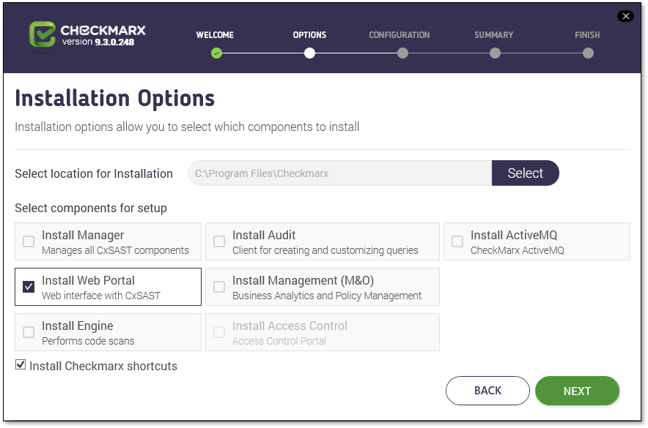The height and width of the screenshot is (428, 648).
Task: Click the 'Install Web Portal' title text
Action: (x=88, y=280)
